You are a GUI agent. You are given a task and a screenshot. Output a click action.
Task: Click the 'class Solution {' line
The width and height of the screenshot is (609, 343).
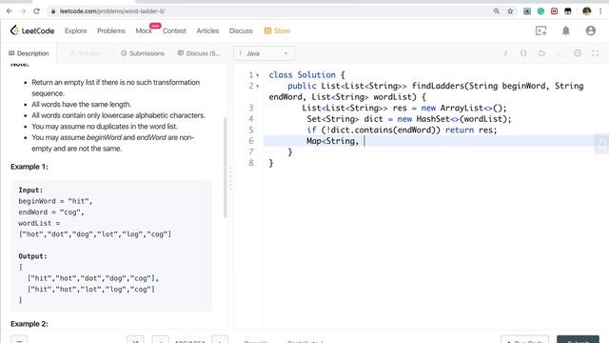[306, 75]
